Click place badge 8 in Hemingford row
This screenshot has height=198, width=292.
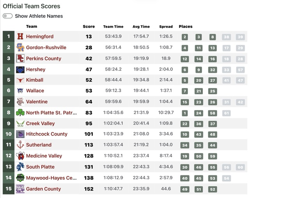(213, 37)
